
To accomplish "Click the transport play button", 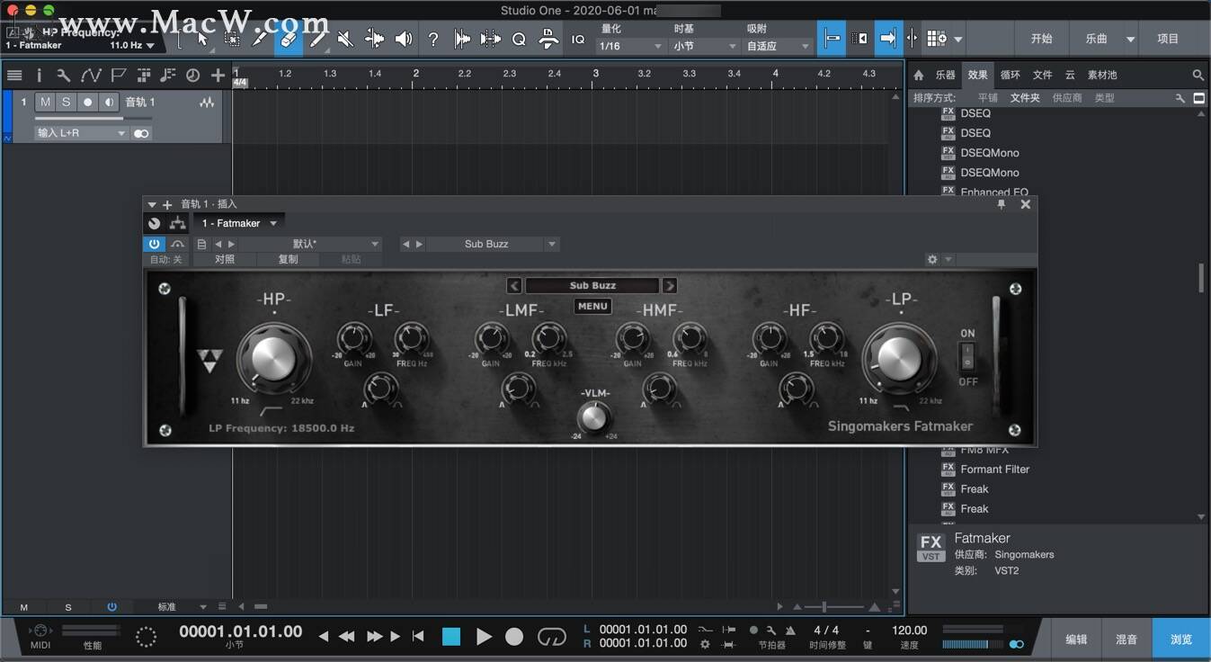I will (484, 637).
